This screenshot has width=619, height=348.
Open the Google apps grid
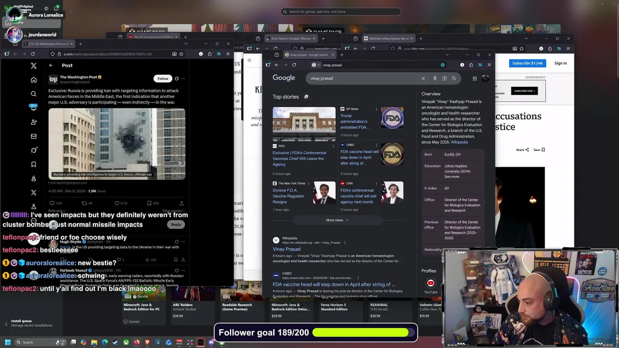[x=474, y=78]
